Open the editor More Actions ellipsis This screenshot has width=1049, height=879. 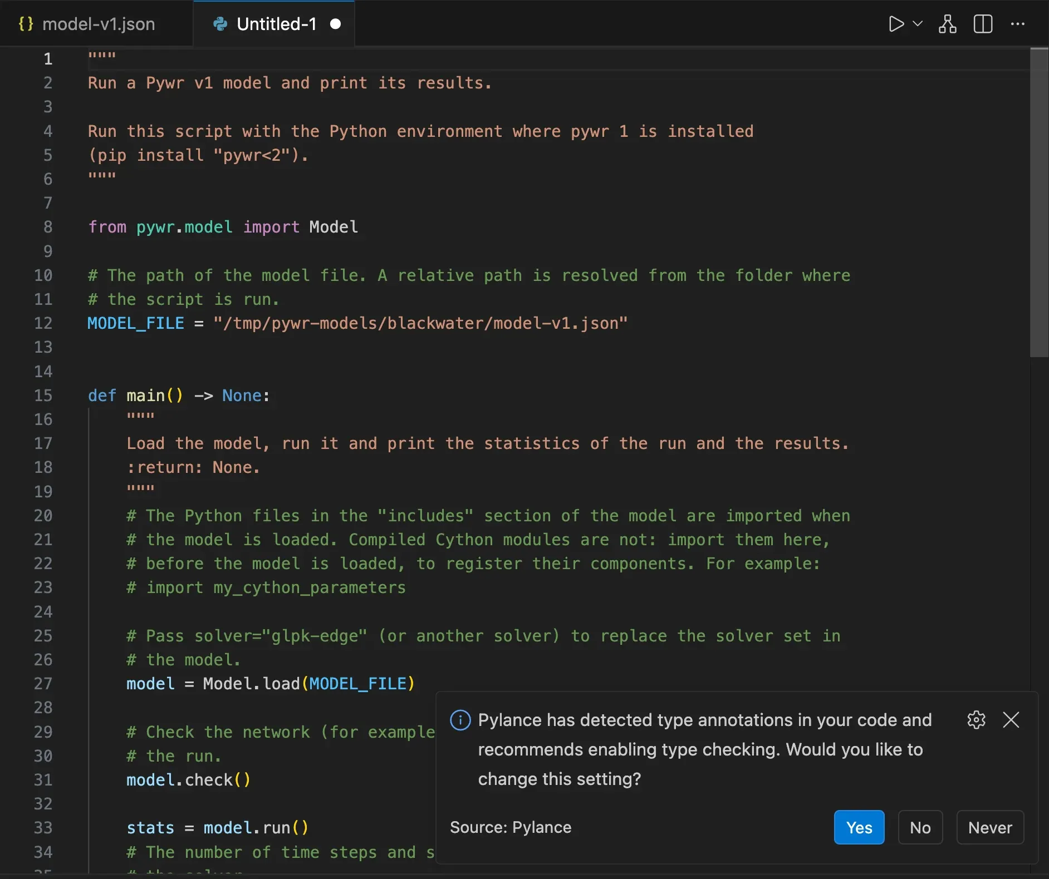coord(1018,24)
